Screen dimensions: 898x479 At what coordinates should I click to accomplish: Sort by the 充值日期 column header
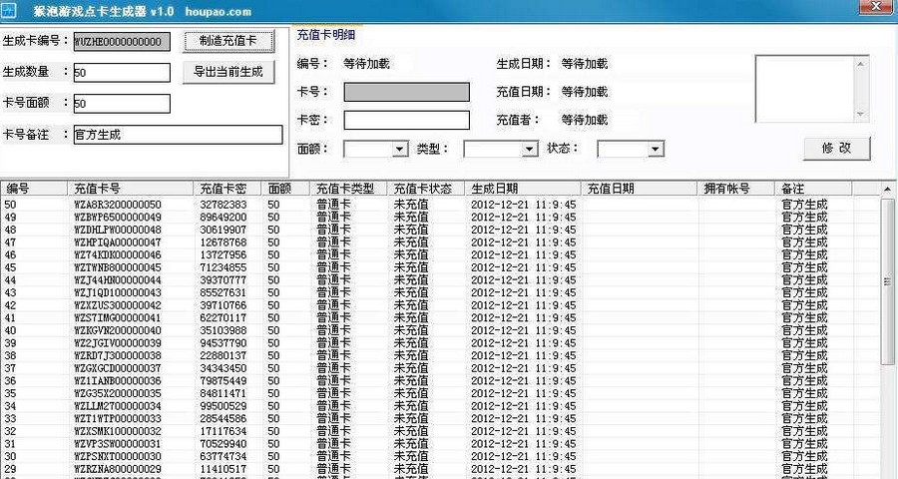[x=640, y=189]
